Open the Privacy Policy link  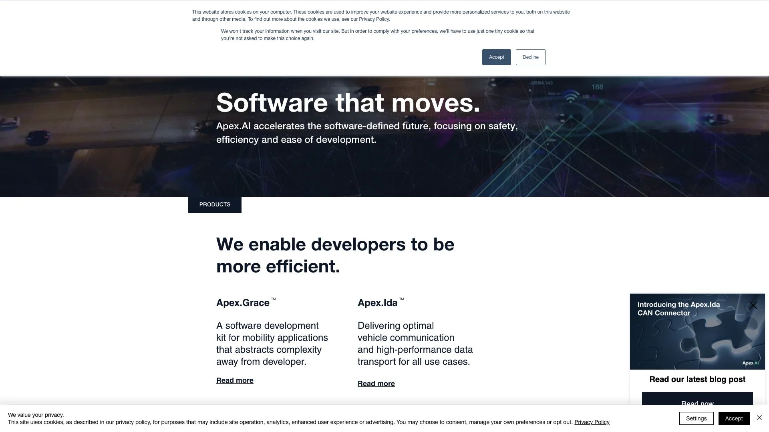point(592,422)
